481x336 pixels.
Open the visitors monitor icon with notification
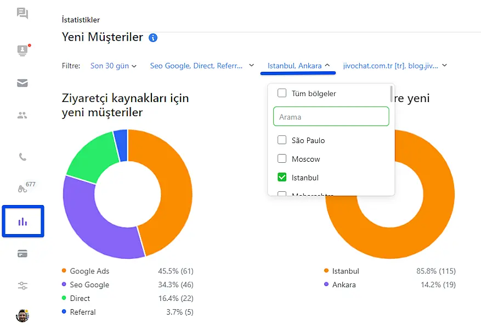pos(22,50)
